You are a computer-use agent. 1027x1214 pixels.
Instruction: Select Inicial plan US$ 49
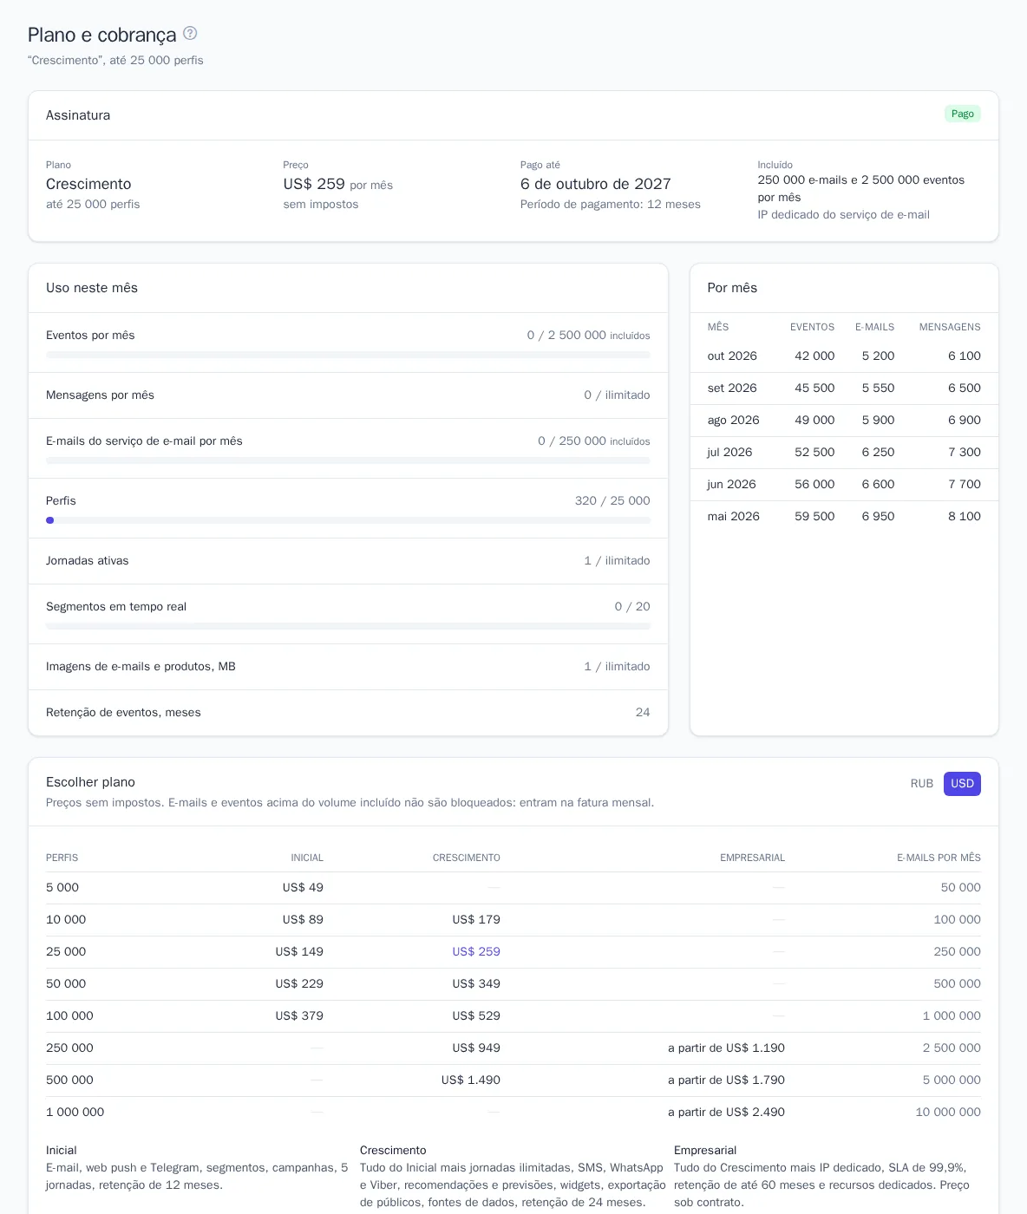coord(303,888)
